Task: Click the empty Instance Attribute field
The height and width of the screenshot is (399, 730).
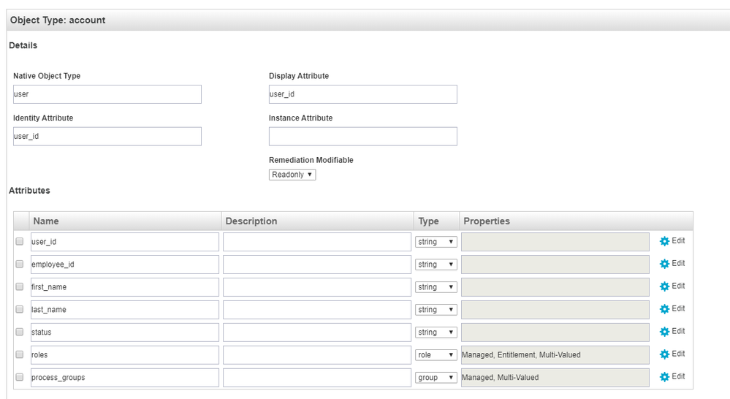Action: 362,137
